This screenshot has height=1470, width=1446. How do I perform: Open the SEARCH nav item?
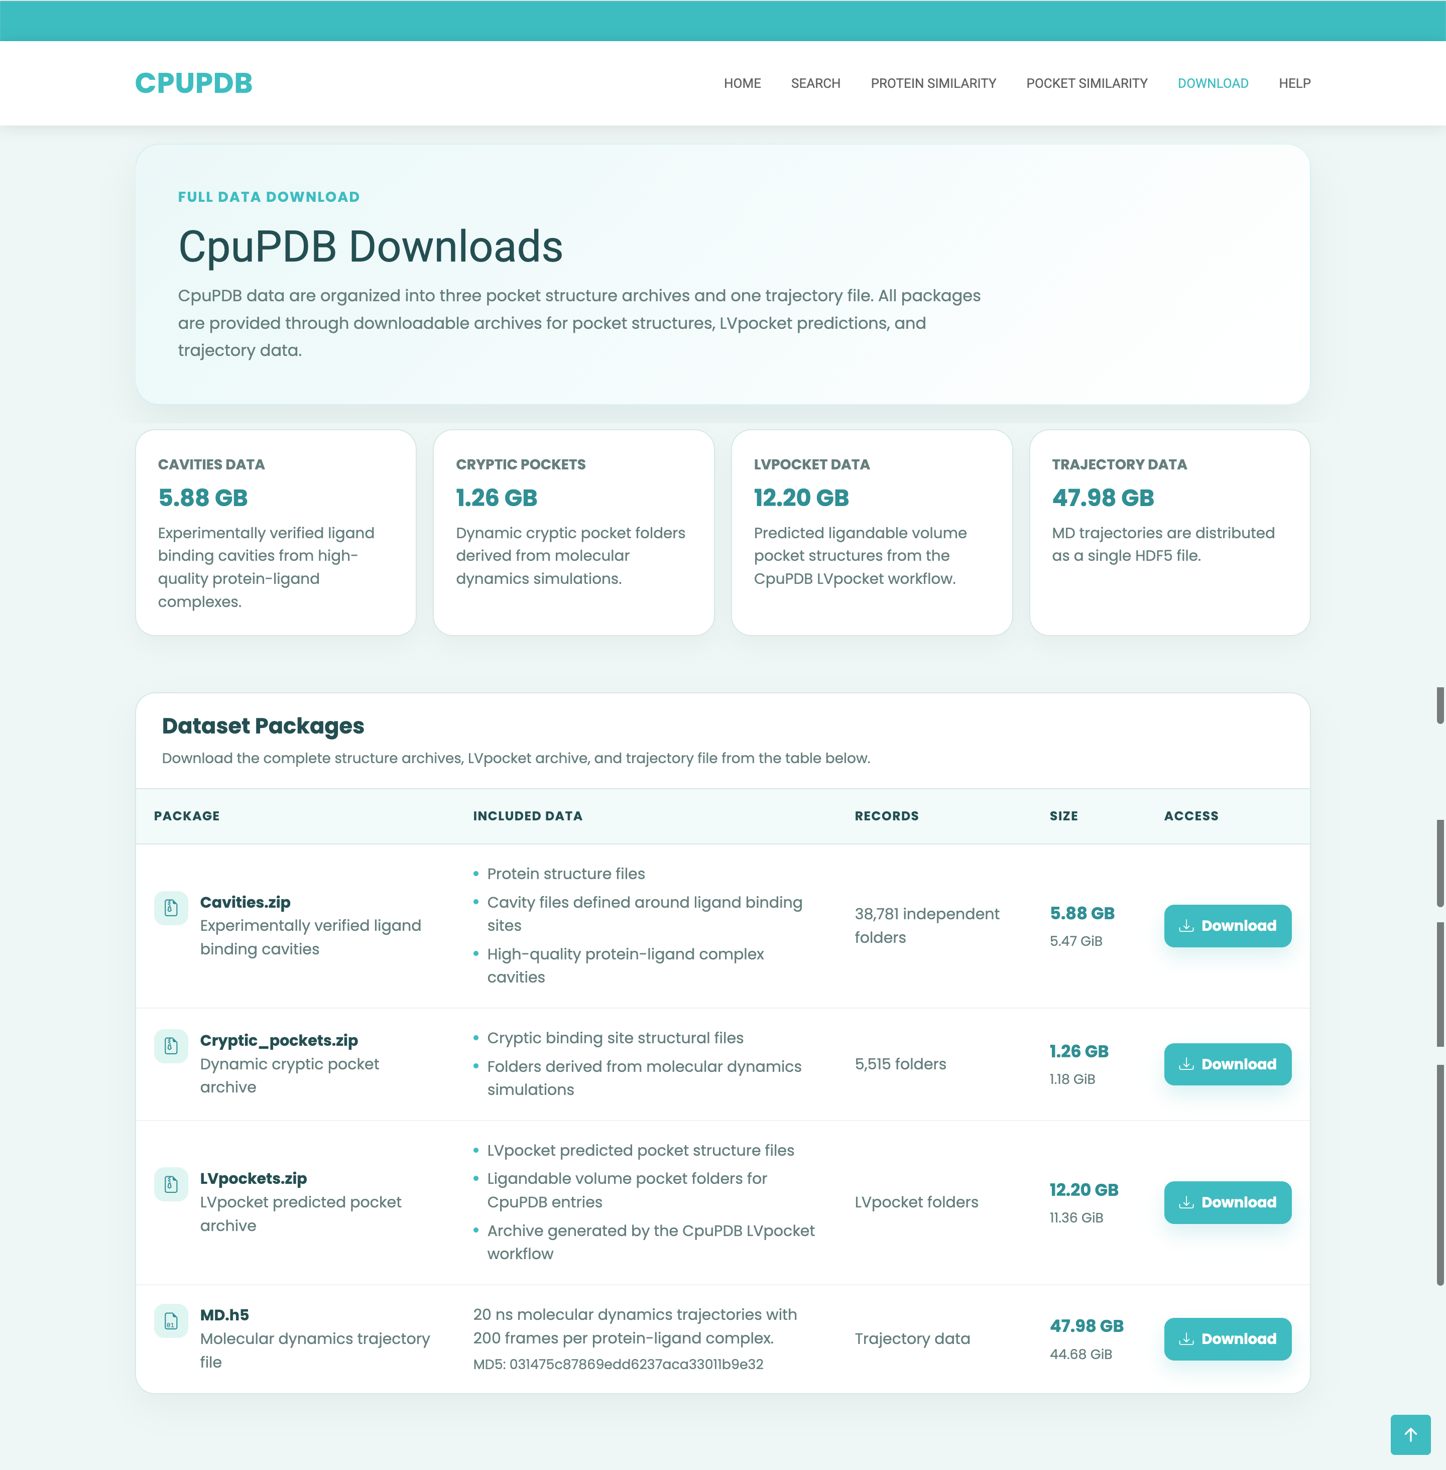tap(815, 83)
